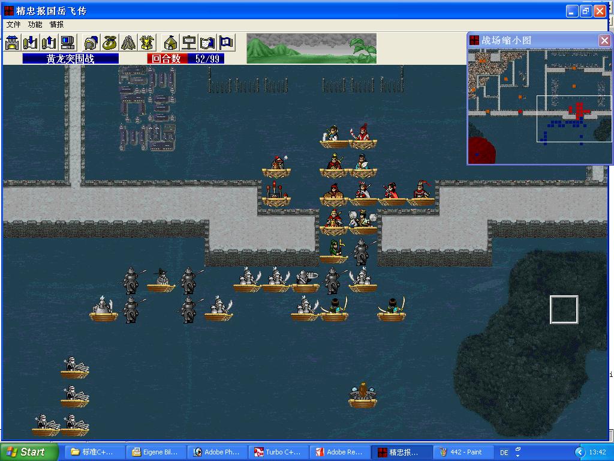Click the army tent toolbar icon

click(171, 43)
